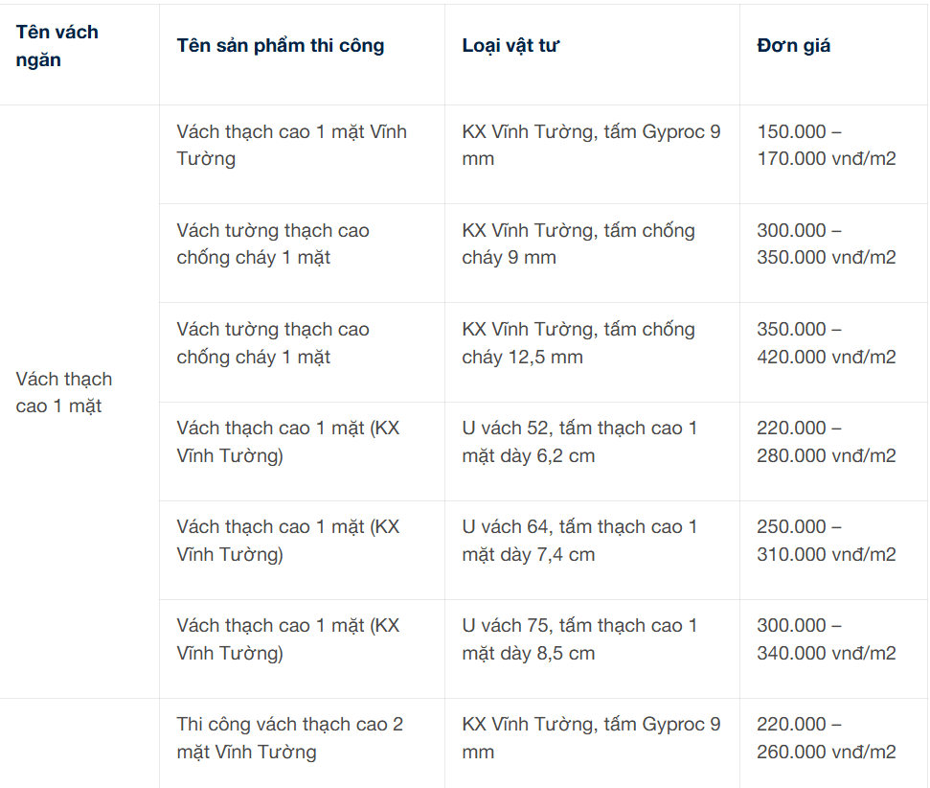Viewport: 930px width, 788px height.
Task: Select the "U vách 52" material cell
Action: [x=579, y=442]
